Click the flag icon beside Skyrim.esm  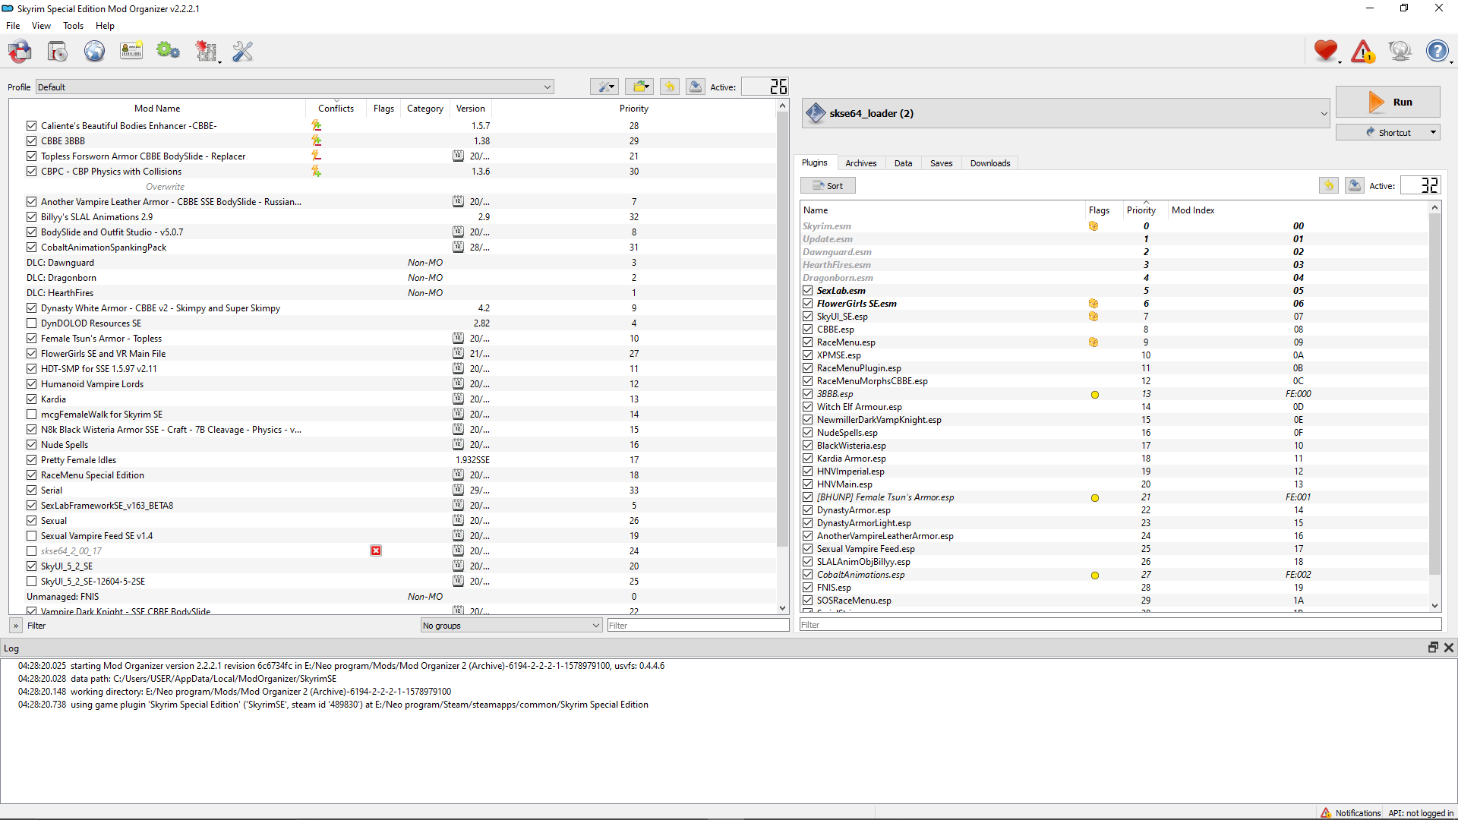[x=1093, y=225]
